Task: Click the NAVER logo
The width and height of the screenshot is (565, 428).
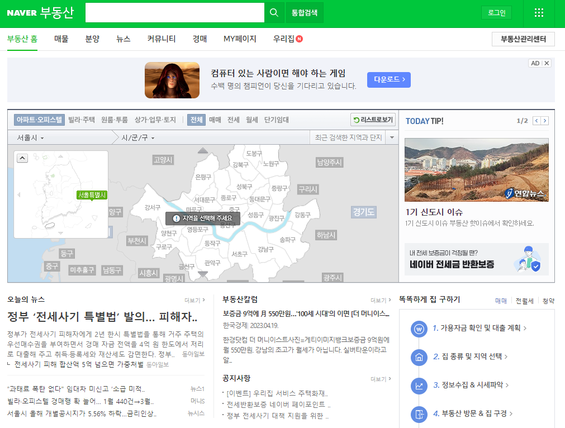Action: tap(22, 13)
